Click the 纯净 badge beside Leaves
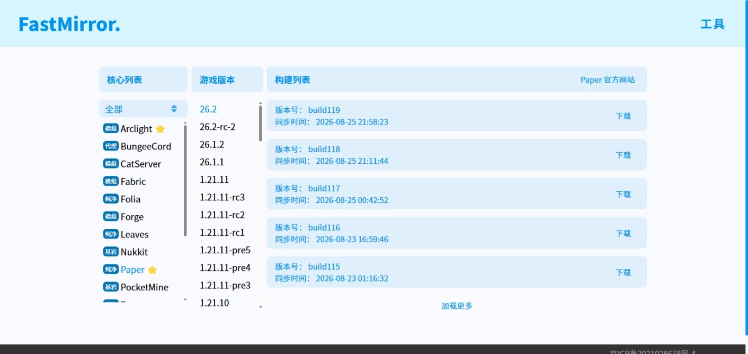 click(x=111, y=234)
